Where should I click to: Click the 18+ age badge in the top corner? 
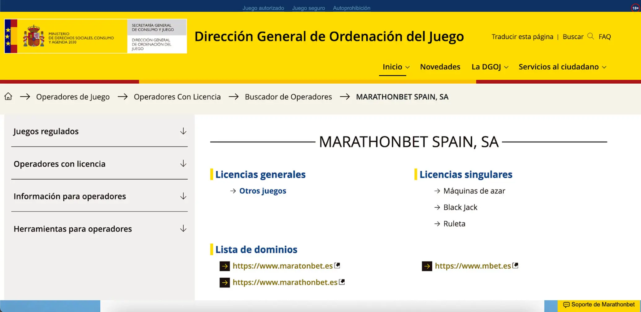click(x=635, y=8)
